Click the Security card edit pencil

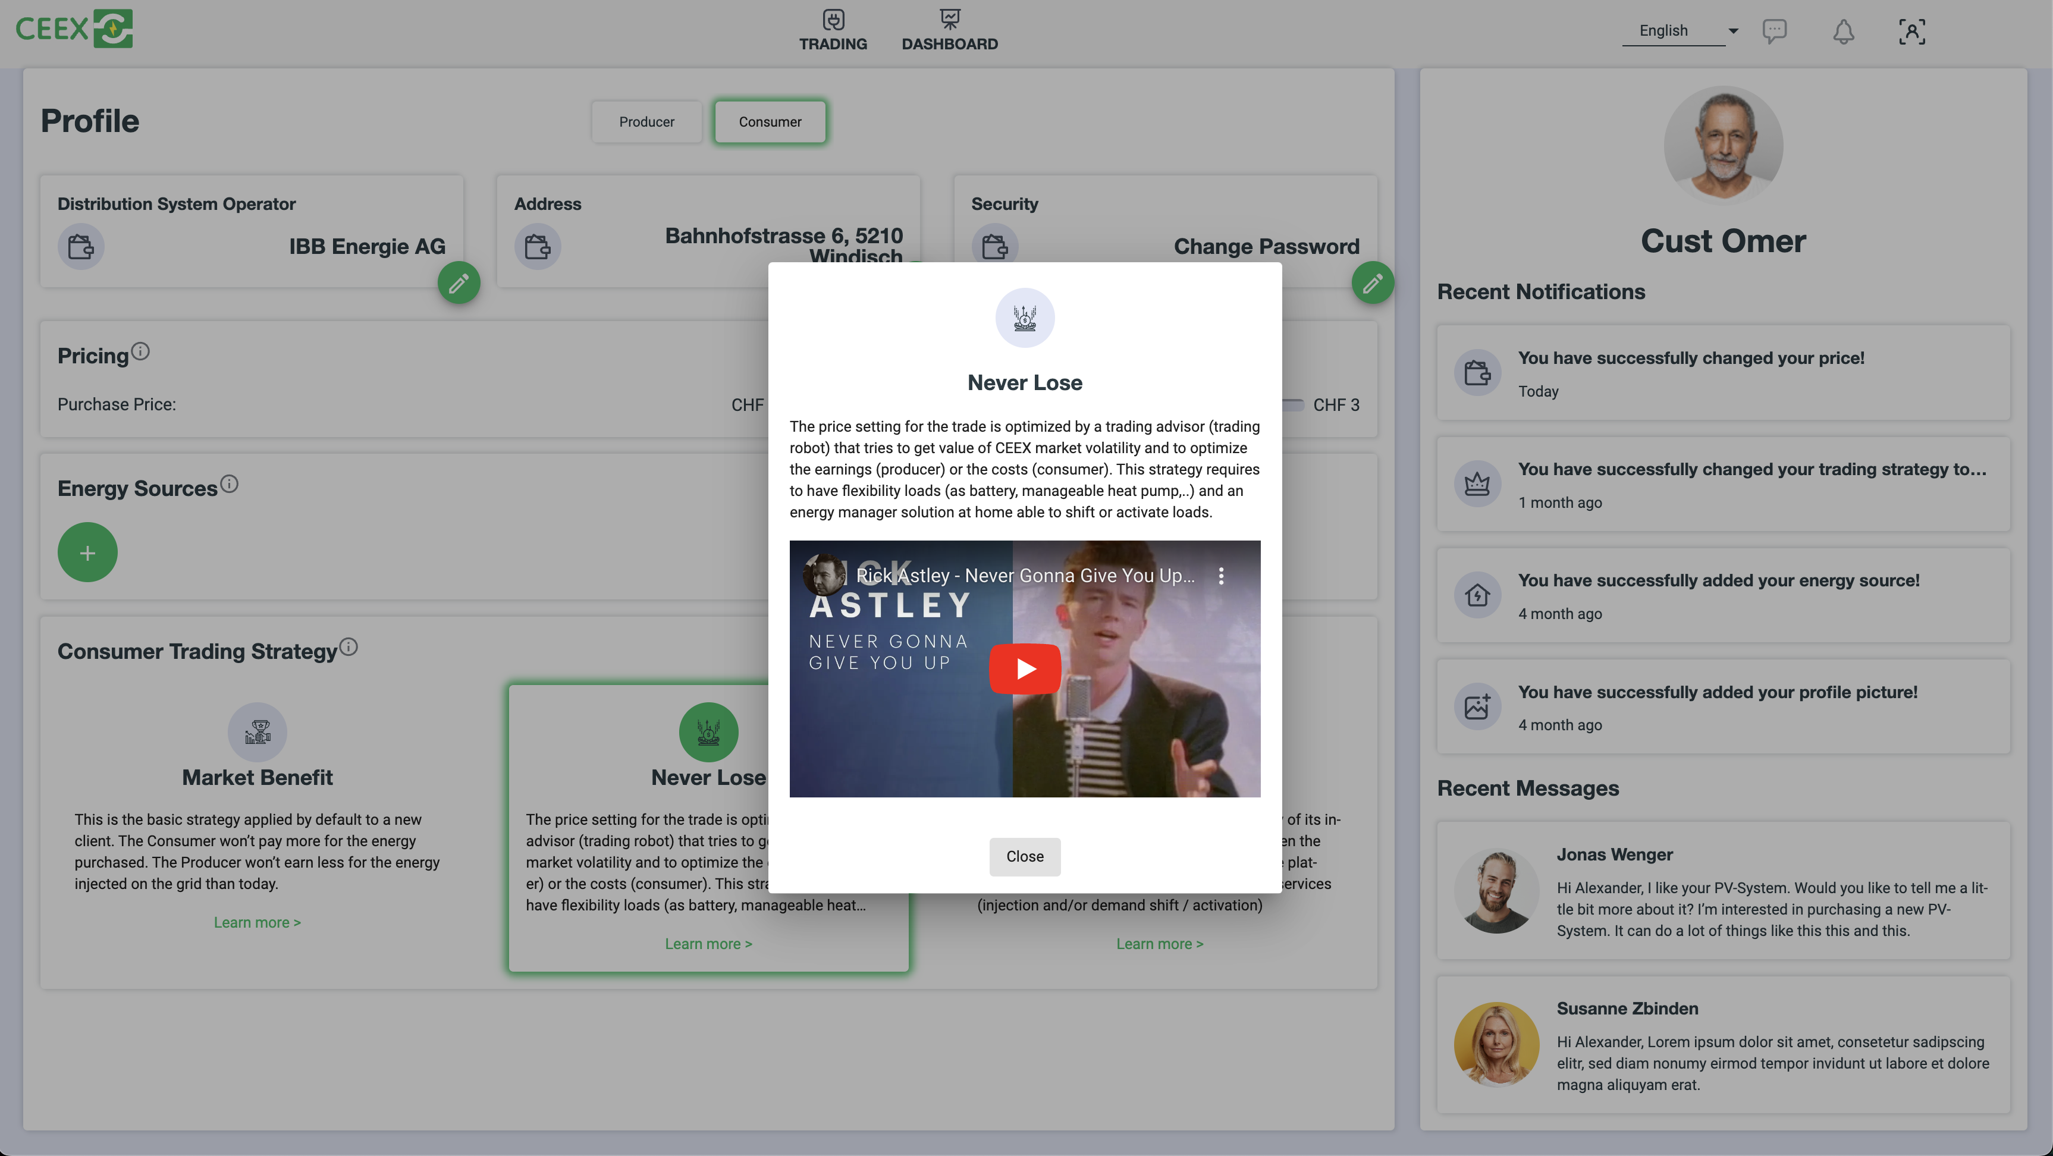pos(1373,283)
